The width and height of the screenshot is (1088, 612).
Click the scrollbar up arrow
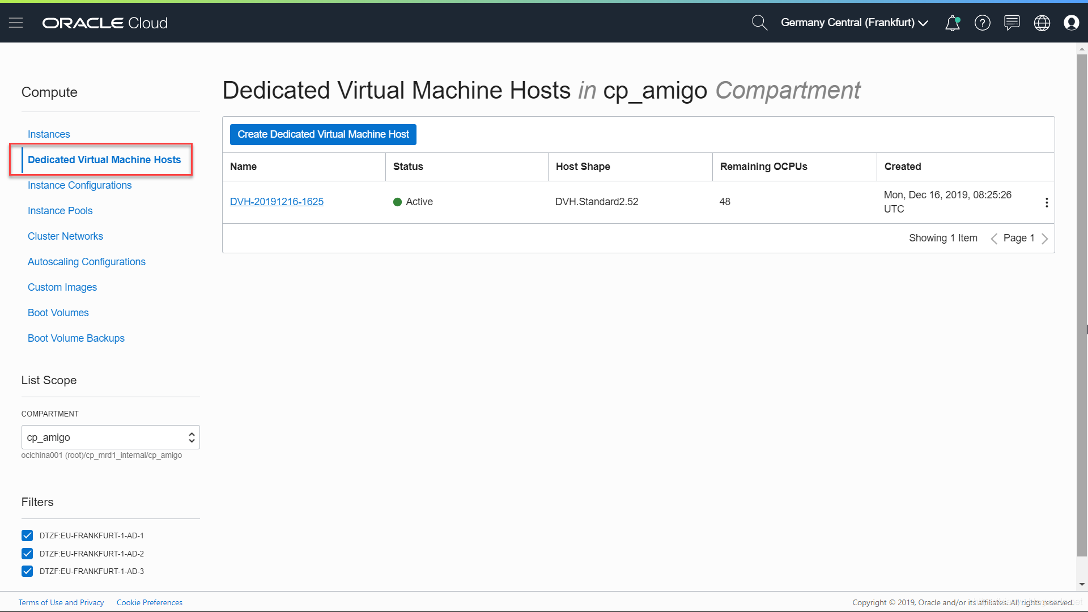1082,49
